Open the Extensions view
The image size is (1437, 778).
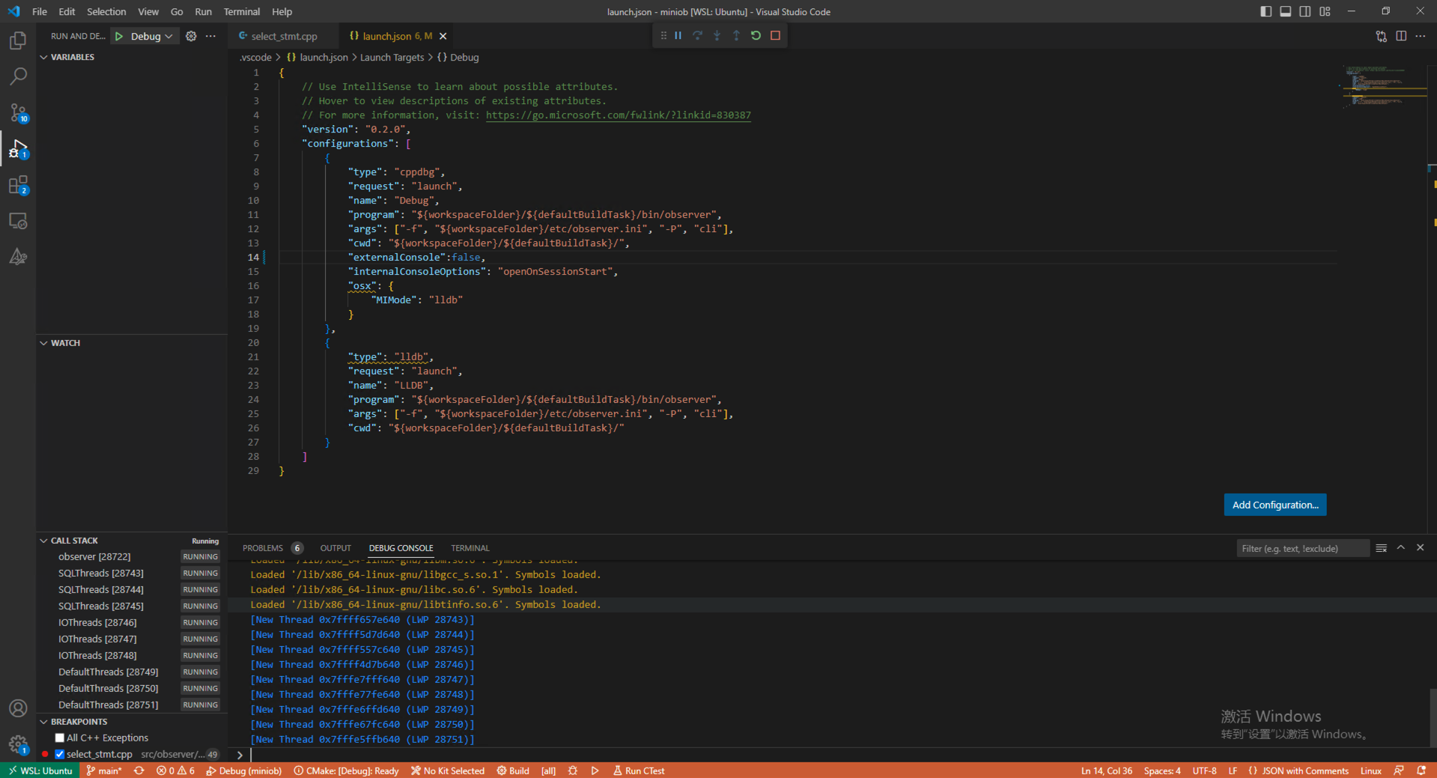[18, 185]
